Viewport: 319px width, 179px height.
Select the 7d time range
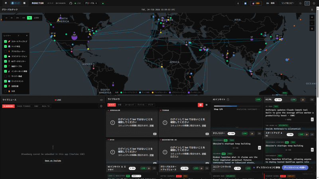[30, 18]
